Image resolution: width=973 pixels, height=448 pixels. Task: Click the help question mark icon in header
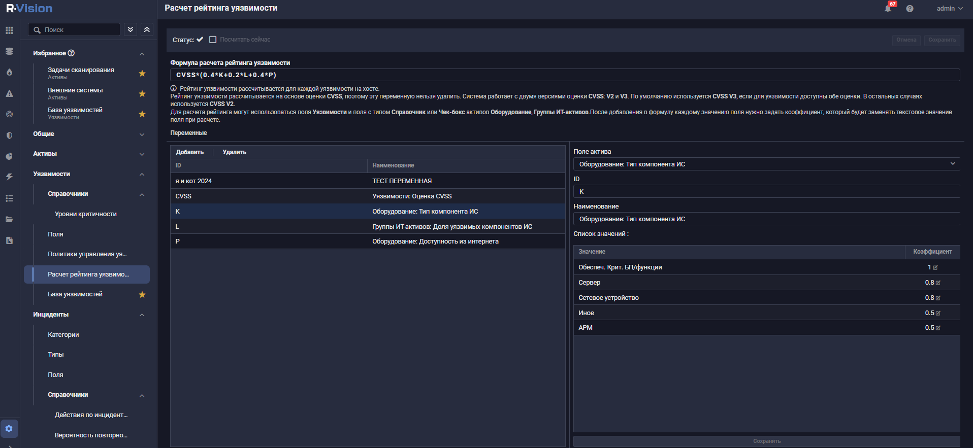(910, 9)
